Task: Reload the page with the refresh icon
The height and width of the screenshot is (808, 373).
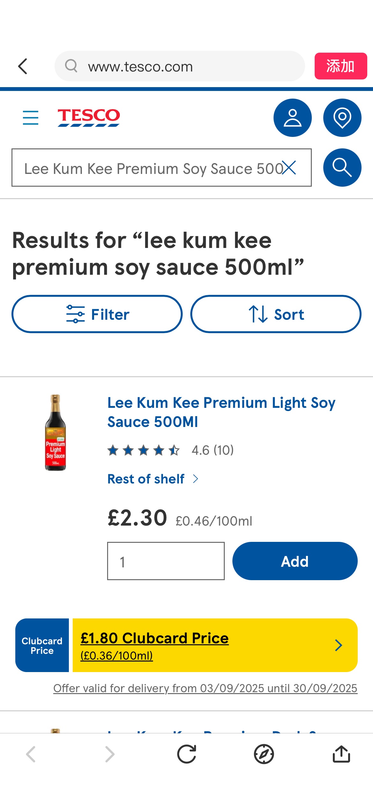Action: click(x=186, y=754)
